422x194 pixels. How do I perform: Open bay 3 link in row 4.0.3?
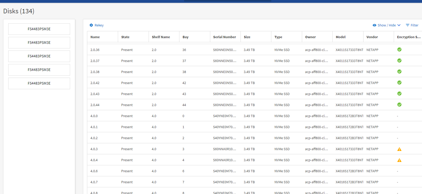(x=183, y=149)
